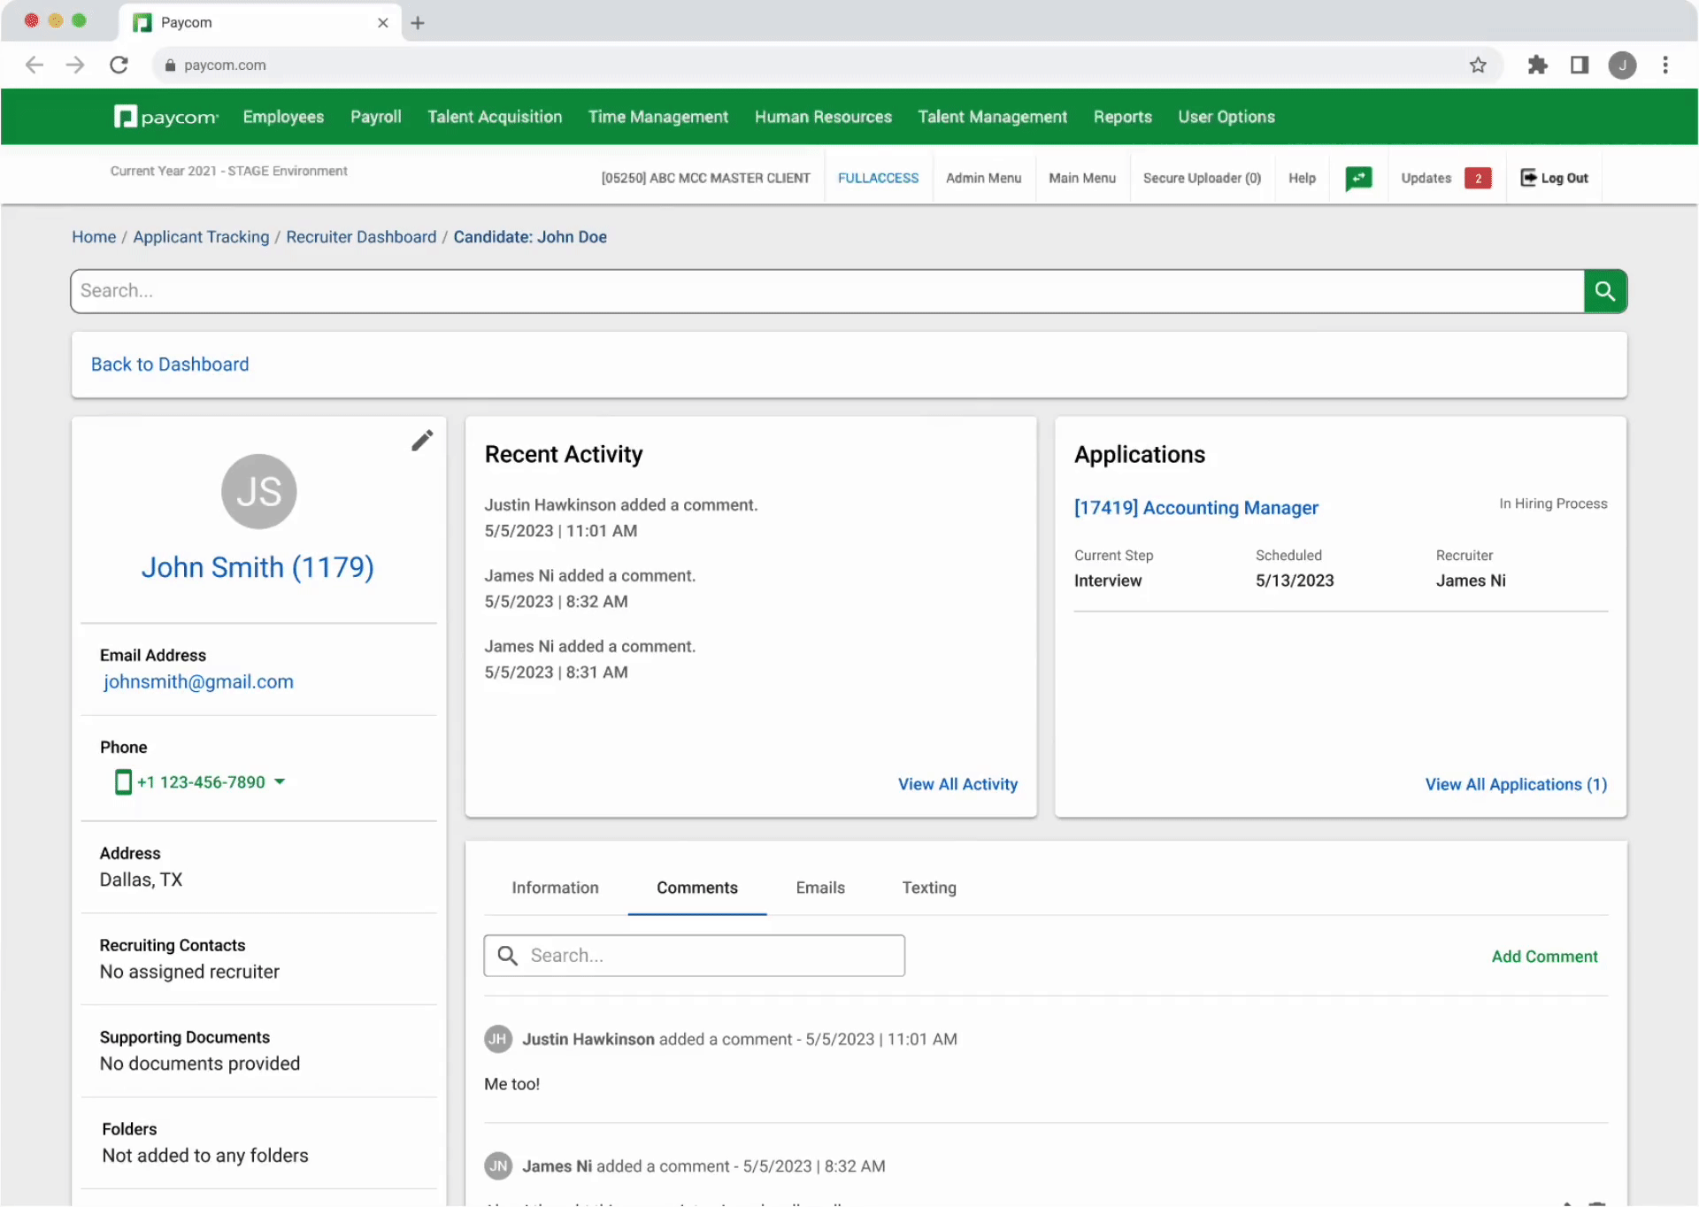This screenshot has width=1699, height=1207.
Task: Switch to the Emails tab
Action: 819,888
